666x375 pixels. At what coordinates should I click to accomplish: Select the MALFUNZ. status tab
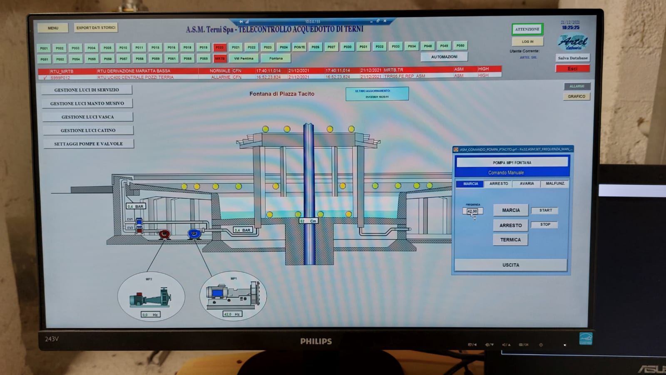click(x=555, y=184)
